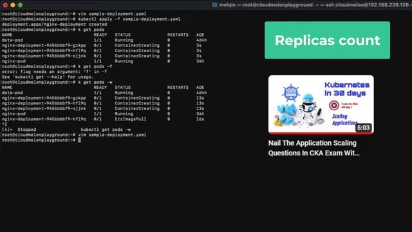Click the 'See kubectl get --help for usage' line
This screenshot has height=232, width=412.
pyautogui.click(x=48, y=77)
